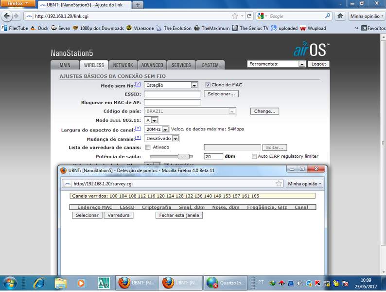
Task: Open 1080p dos Downloads bookmark
Action: [x=99, y=28]
